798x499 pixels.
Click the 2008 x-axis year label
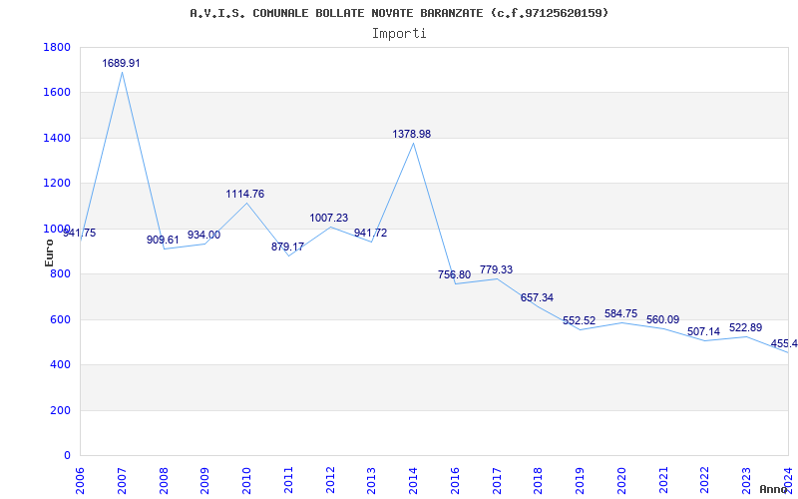coord(164,480)
